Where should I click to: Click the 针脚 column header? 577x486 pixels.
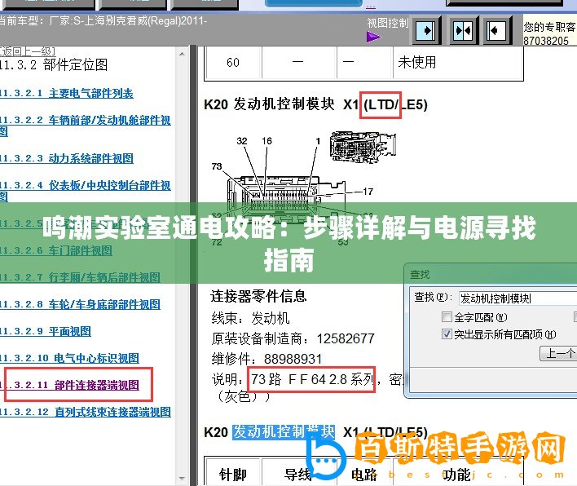[232, 475]
